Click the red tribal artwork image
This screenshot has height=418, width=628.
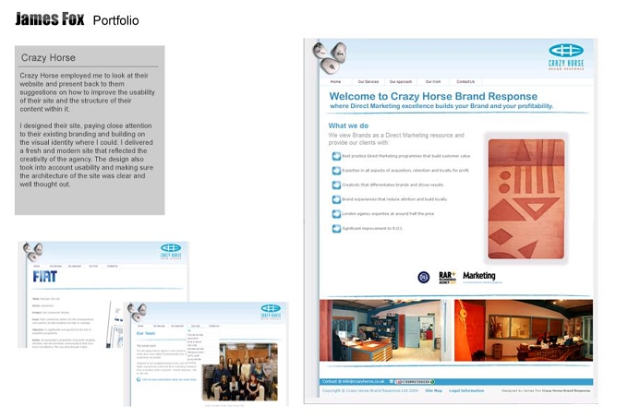[x=525, y=198]
